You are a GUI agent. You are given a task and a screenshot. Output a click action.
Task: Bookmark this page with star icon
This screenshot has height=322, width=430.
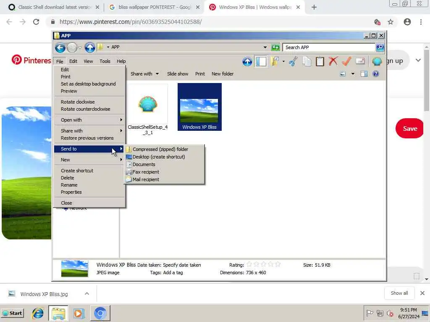click(x=391, y=22)
